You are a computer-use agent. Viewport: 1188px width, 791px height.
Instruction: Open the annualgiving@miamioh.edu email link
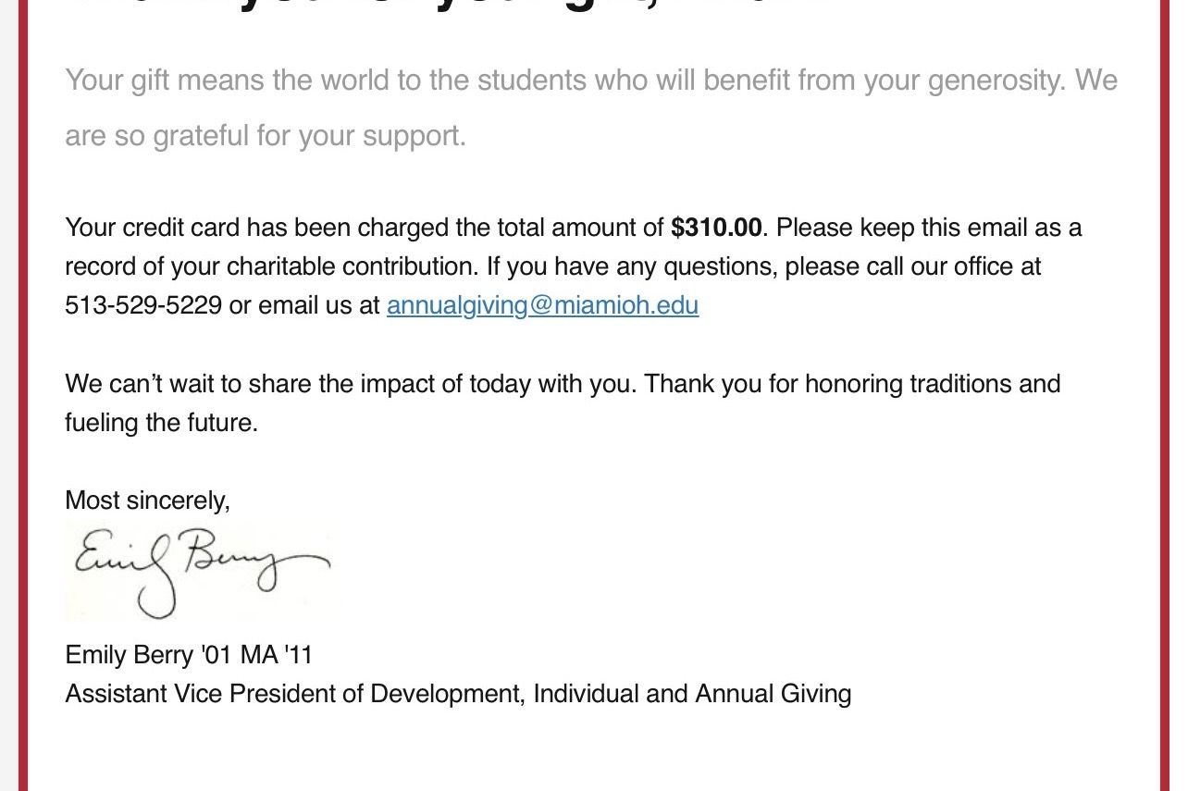[x=542, y=305]
